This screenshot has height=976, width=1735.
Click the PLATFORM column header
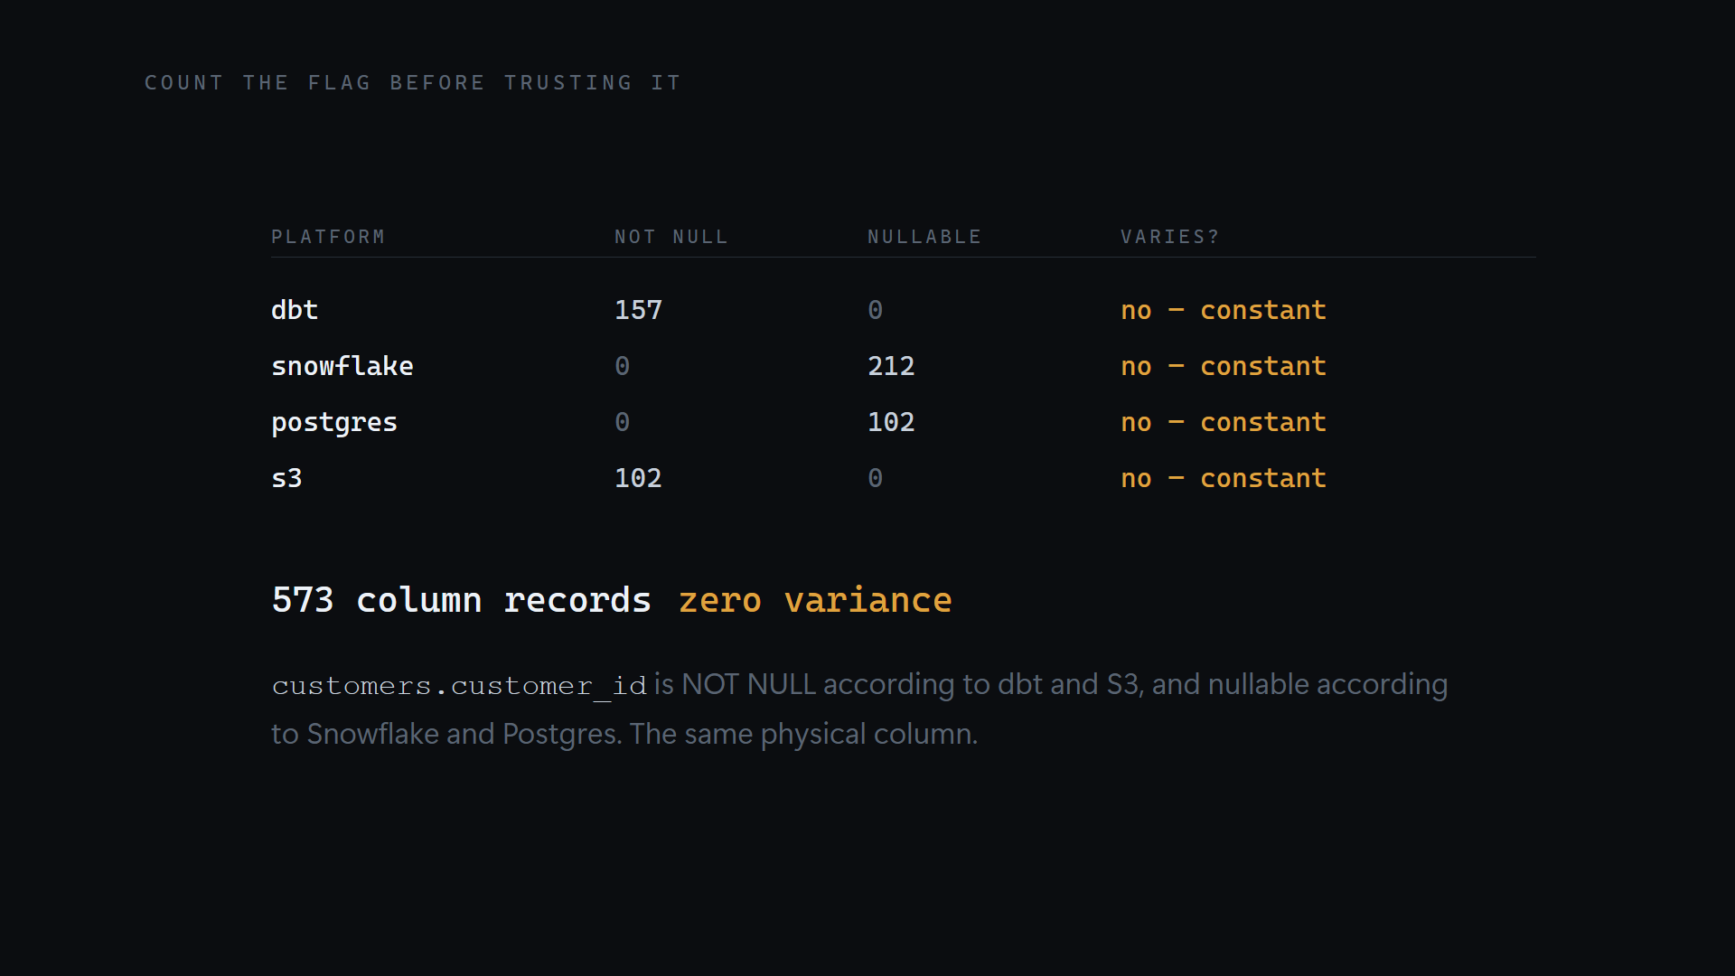(x=328, y=237)
